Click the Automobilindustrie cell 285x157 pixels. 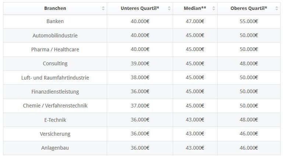tap(55, 36)
